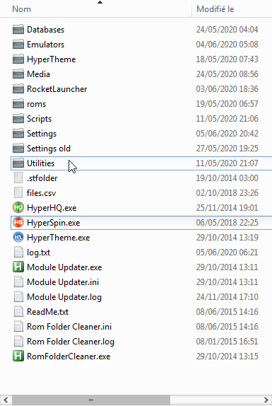
Task: Click the .stfolder file icon
Action: tap(18, 178)
